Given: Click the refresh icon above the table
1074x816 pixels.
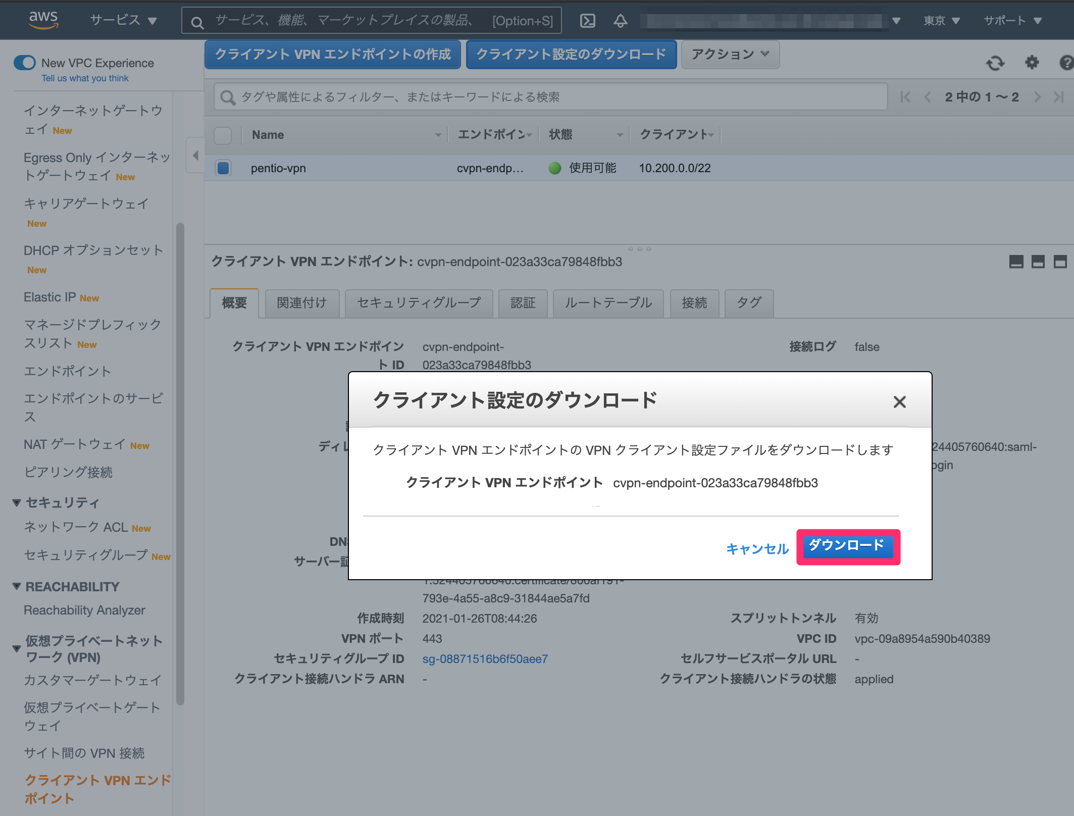Looking at the screenshot, I should 995,63.
